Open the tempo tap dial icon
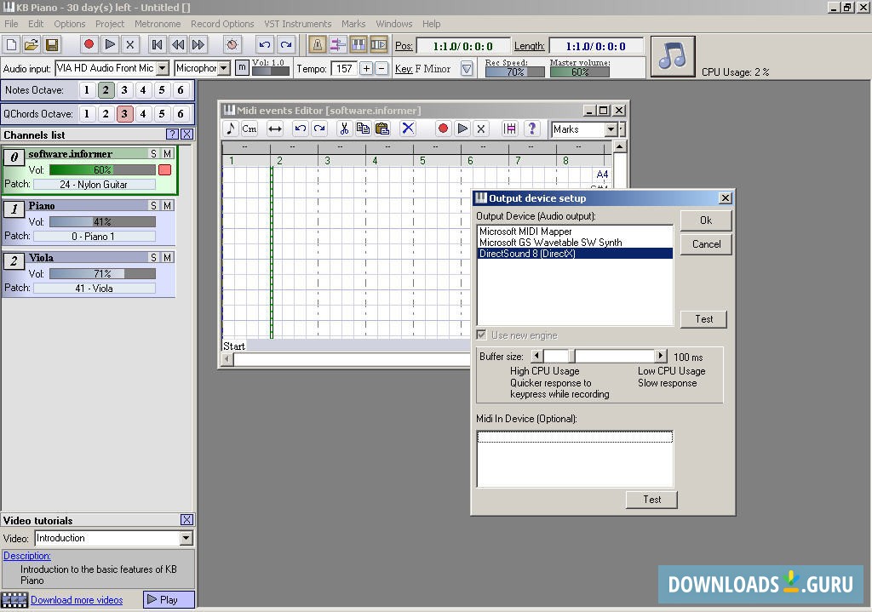This screenshot has width=872, height=612. coord(232,44)
